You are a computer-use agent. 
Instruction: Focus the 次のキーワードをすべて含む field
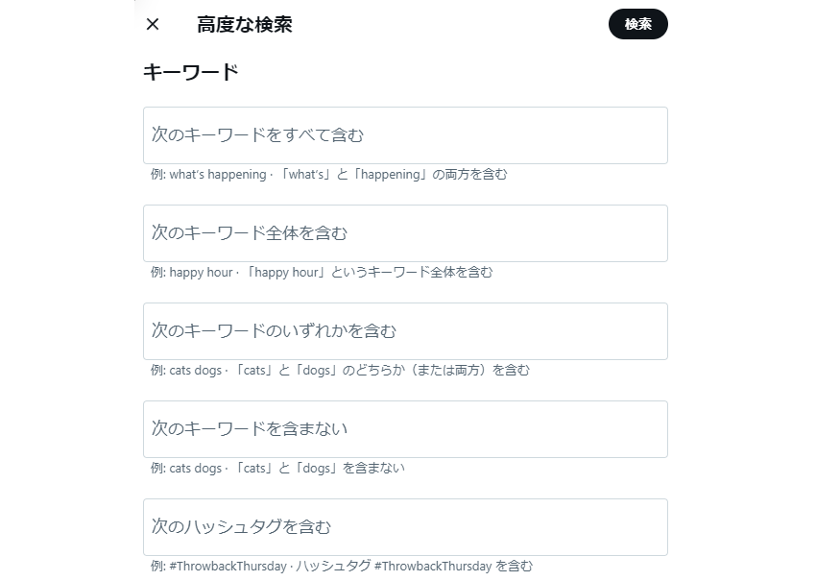tap(405, 135)
